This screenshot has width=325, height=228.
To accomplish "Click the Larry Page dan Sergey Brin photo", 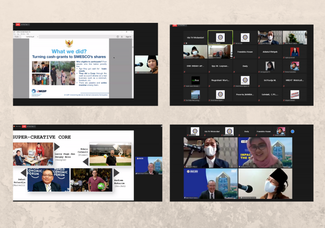I will point(33,154).
